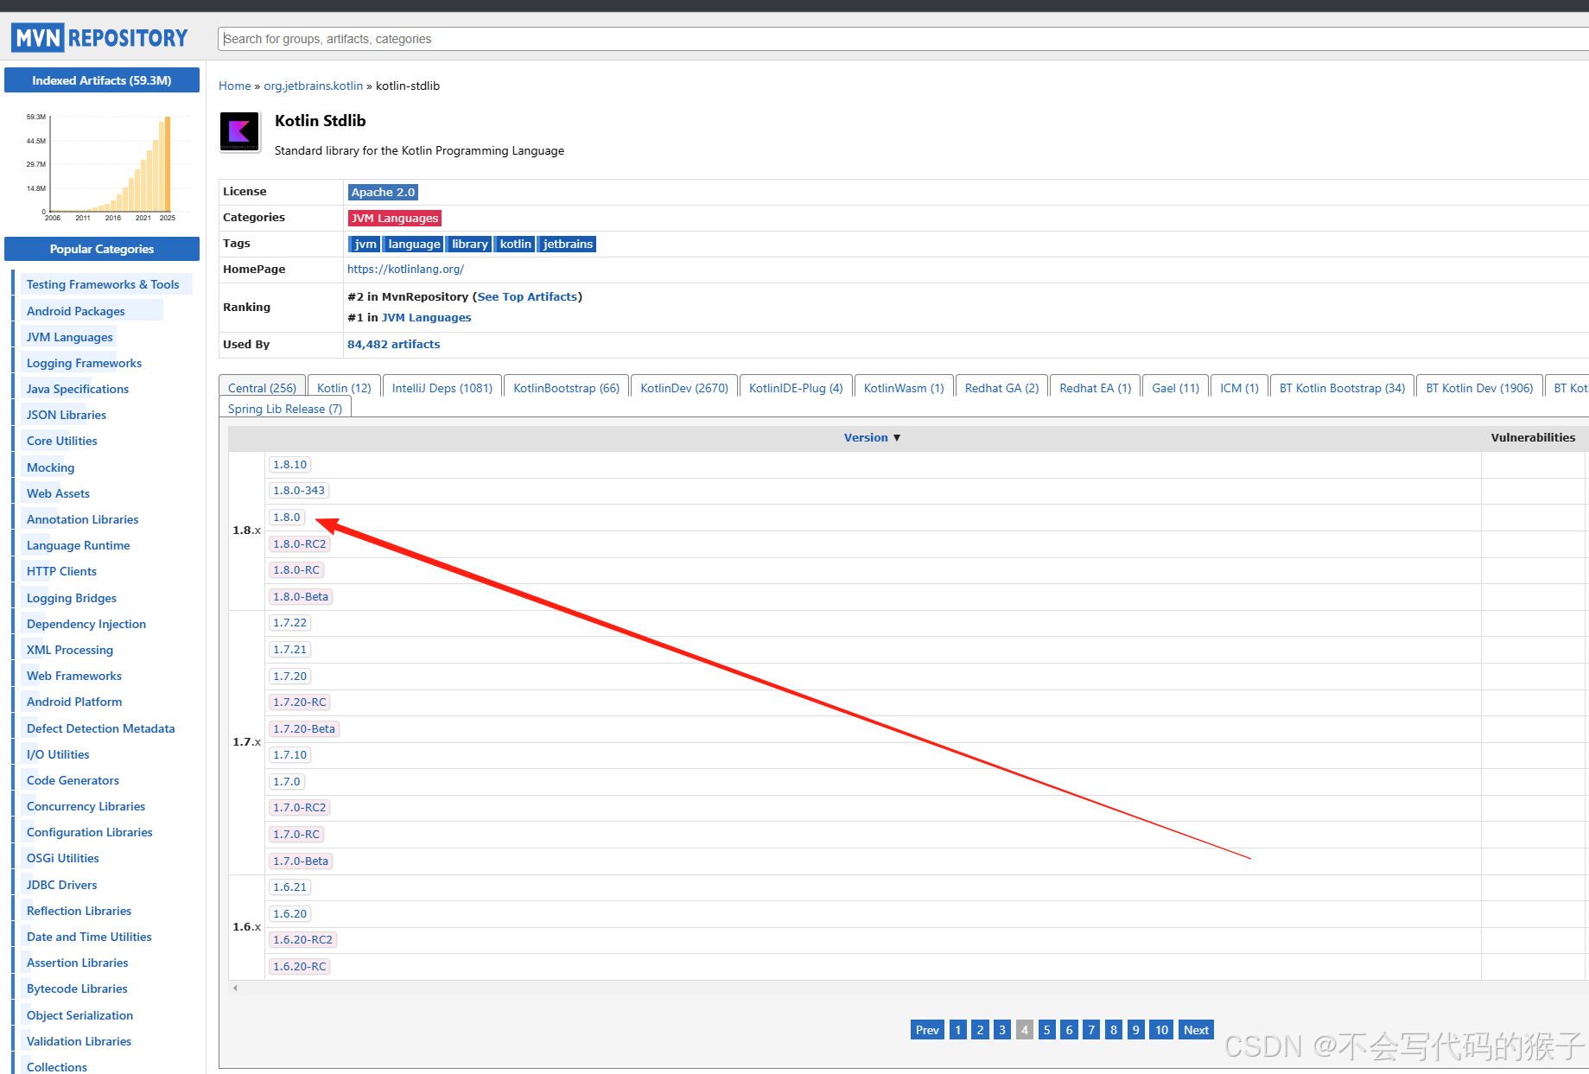
Task: Select the KotlinIDE-Plug (4) tab
Action: [796, 388]
